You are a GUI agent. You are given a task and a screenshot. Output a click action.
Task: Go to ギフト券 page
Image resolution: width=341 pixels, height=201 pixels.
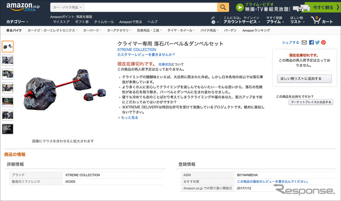(82, 22)
